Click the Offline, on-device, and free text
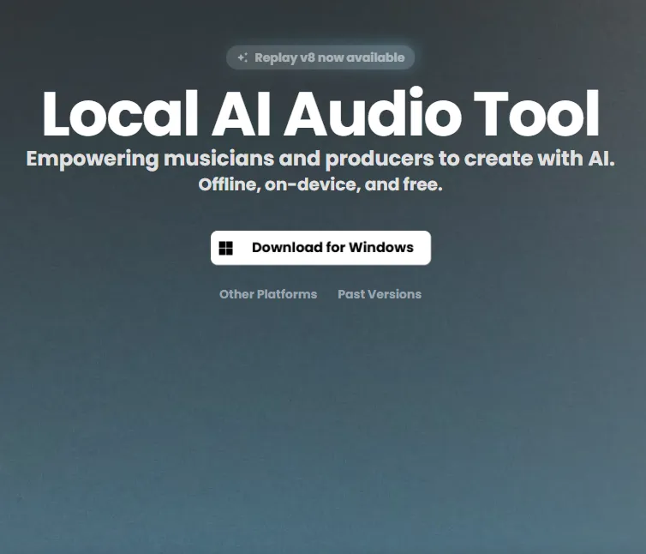The image size is (646, 554). point(320,185)
